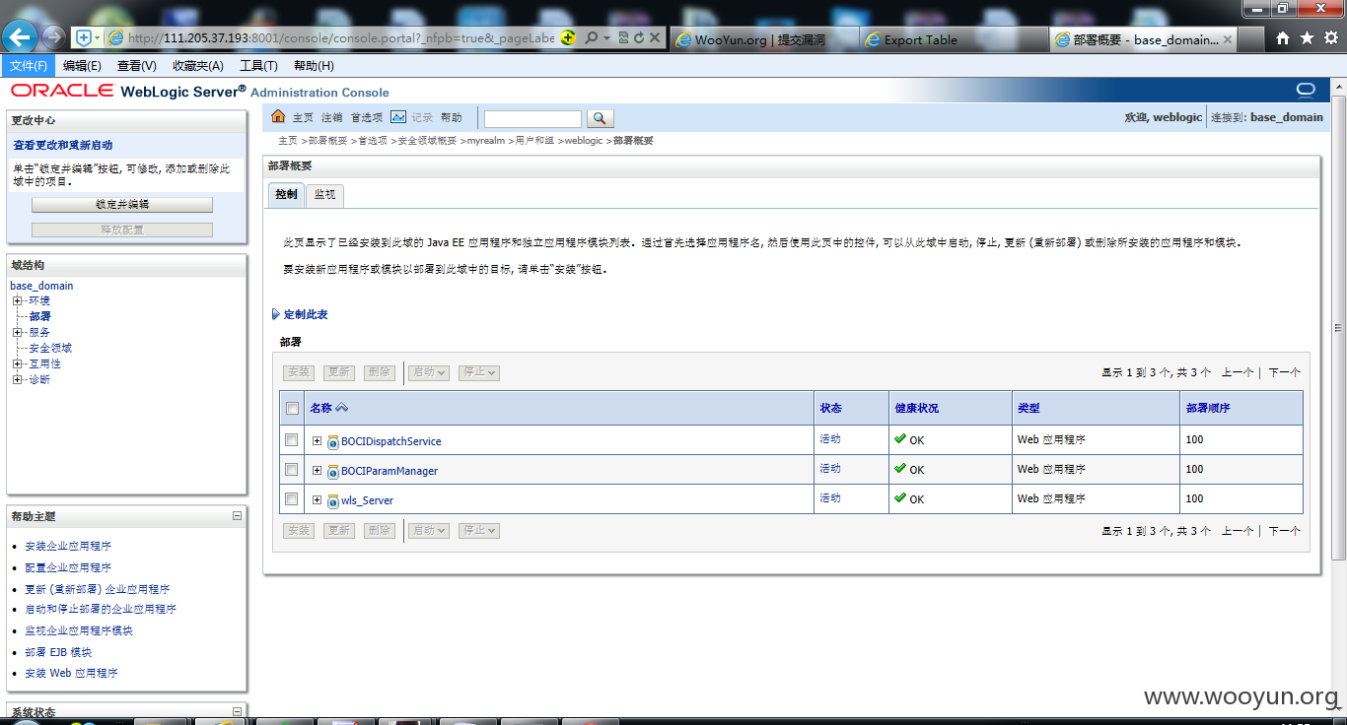
Task: Open the favorites star icon
Action: tap(1307, 37)
